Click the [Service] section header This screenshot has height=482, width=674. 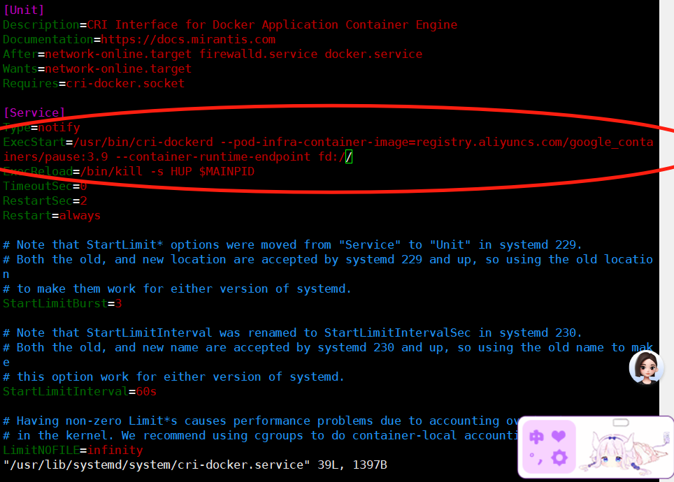click(34, 112)
